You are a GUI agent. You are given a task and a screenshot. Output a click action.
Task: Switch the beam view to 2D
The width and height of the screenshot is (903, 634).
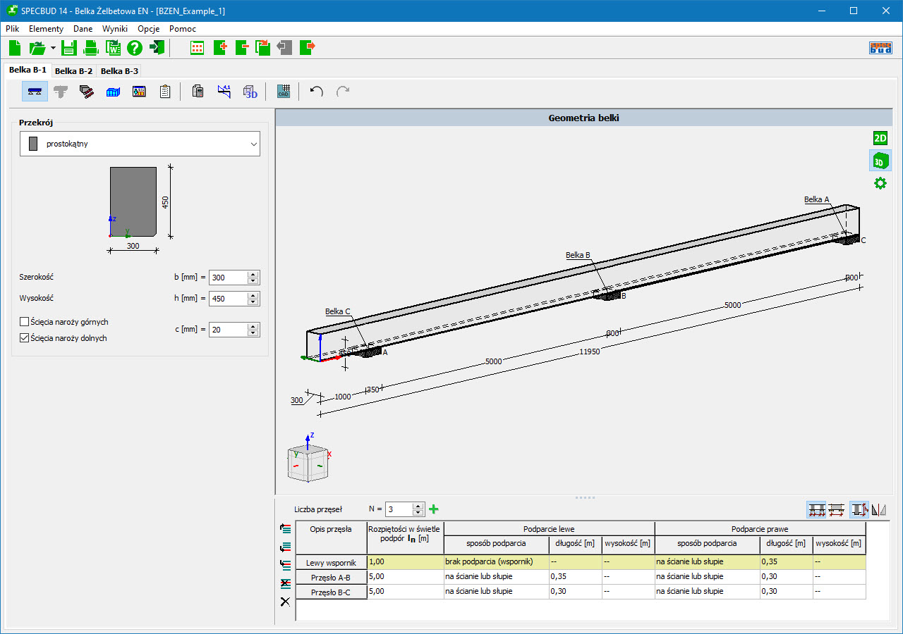click(880, 138)
